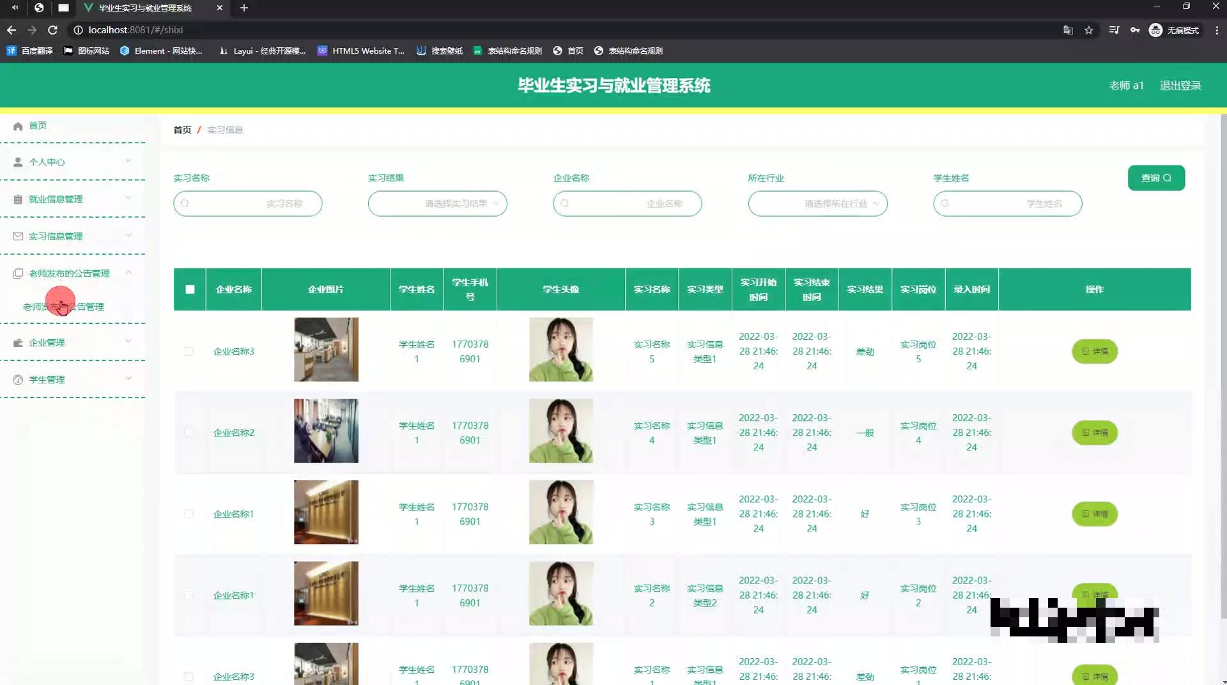Open 详情 for 实习名称3 row
This screenshot has width=1227, height=685.
click(x=1094, y=513)
